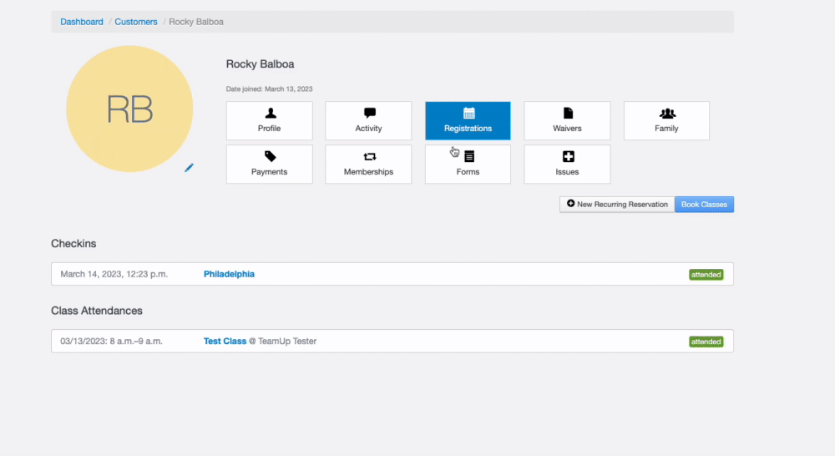This screenshot has height=456, width=835.
Task: Open the Test Class attendance link
Action: pos(225,341)
